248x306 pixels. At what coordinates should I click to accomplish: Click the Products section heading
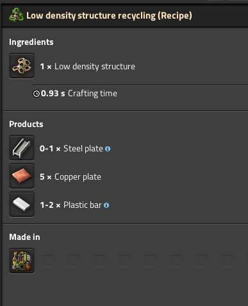pos(26,124)
